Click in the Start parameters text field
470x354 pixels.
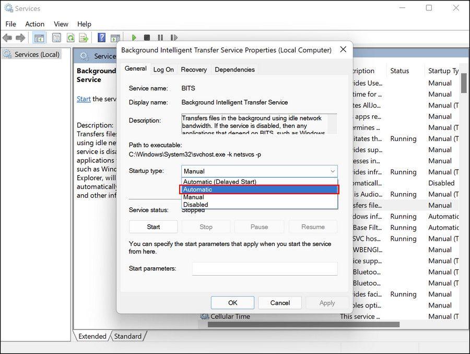tap(264, 268)
